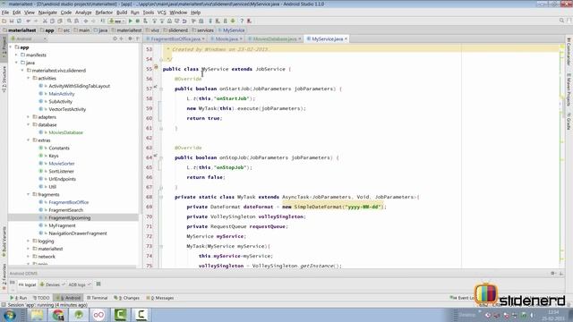Click the Make Project build icon

(x=103, y=21)
